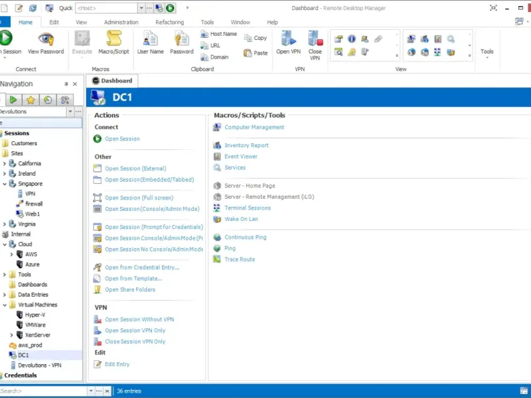This screenshot has width=531, height=398.
Task: Open the Edit ribbon tab
Action: (x=54, y=22)
